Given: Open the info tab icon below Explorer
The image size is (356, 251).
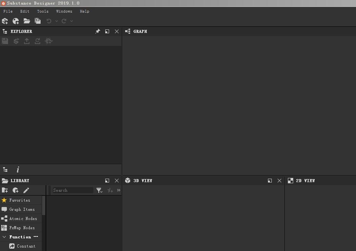Looking at the screenshot, I should 18,170.
